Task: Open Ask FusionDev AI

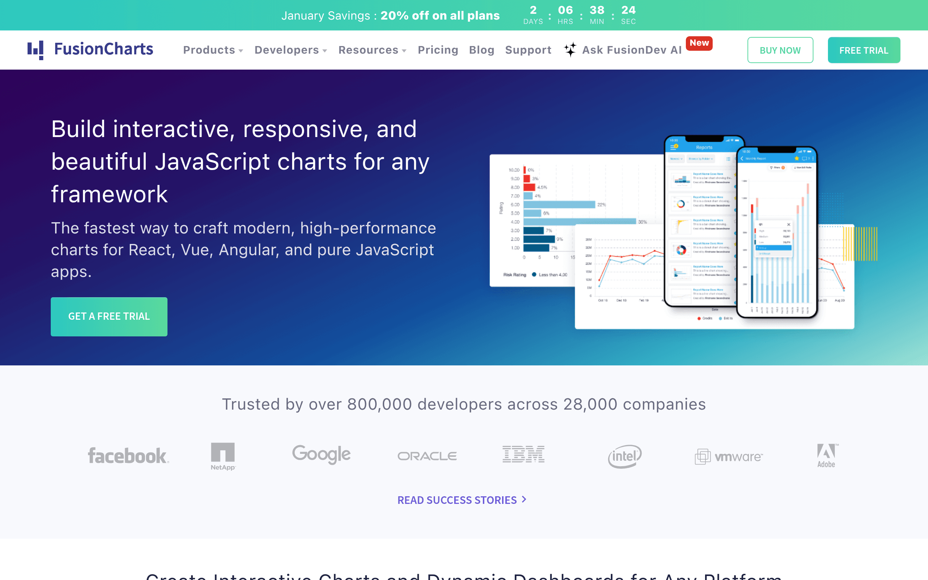Action: click(x=632, y=50)
